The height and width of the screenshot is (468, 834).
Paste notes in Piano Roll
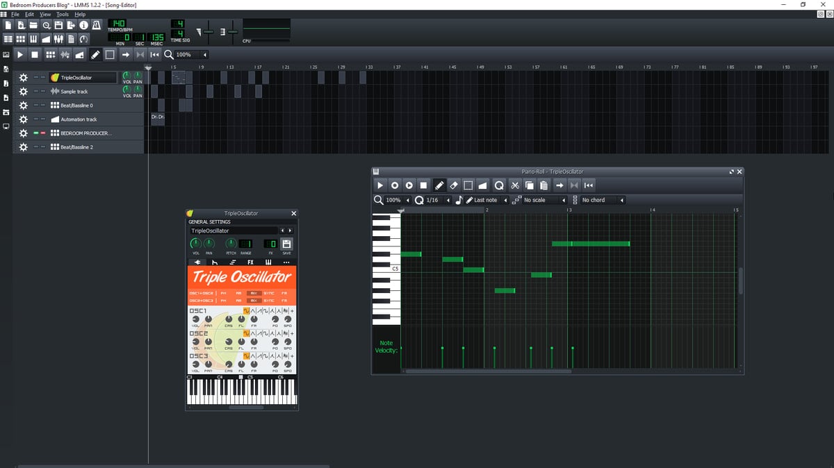coord(543,185)
